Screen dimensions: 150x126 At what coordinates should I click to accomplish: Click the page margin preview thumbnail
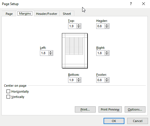tap(75, 51)
